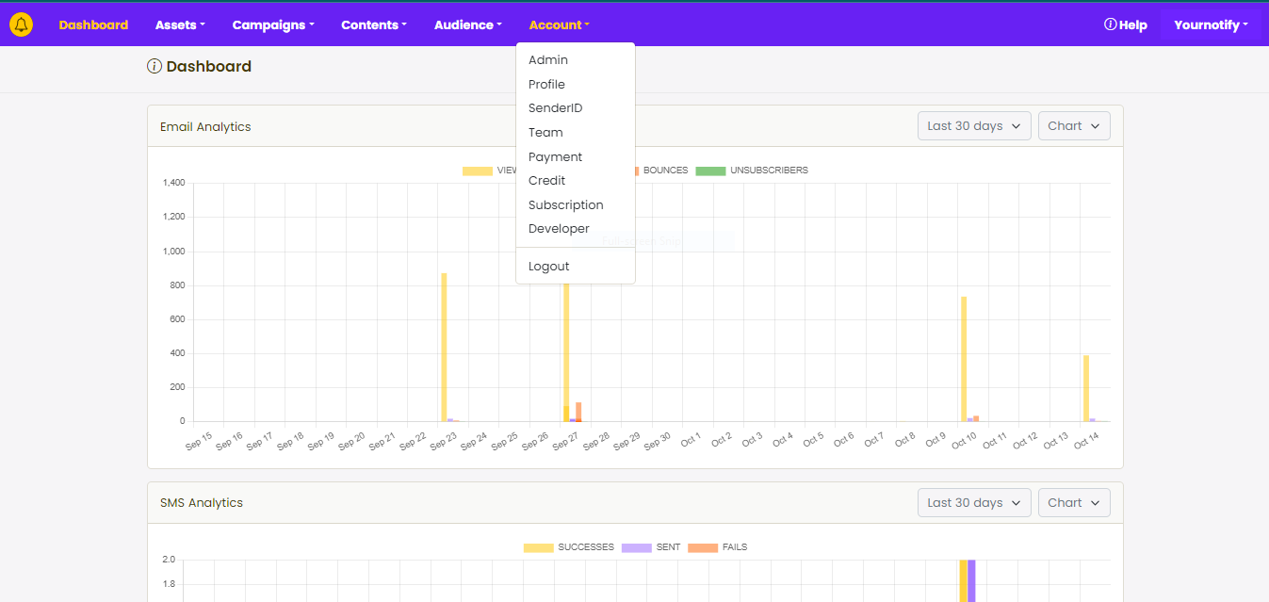
Task: Open the Yournotify user dropdown
Action: [x=1211, y=25]
